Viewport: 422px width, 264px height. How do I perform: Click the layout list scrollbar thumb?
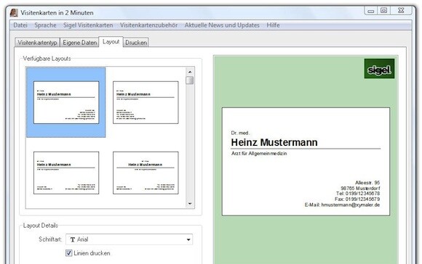pos(190,81)
